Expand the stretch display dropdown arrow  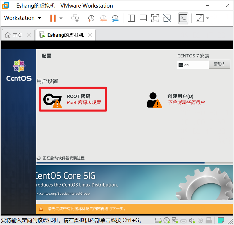(x=208, y=18)
